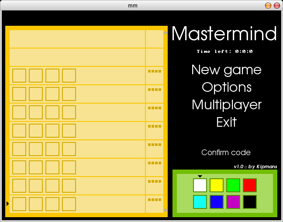Click second peg slot in bottom active row

pos(36,204)
